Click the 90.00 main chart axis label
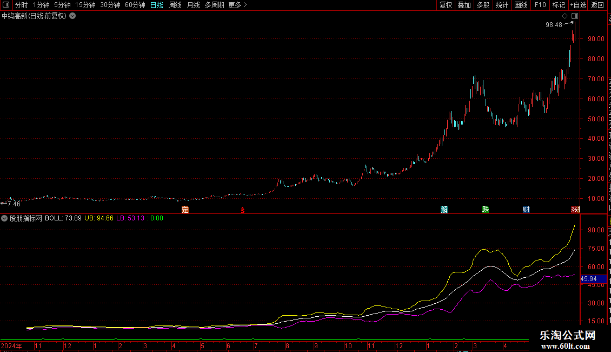The width and height of the screenshot is (611, 352). click(x=596, y=39)
